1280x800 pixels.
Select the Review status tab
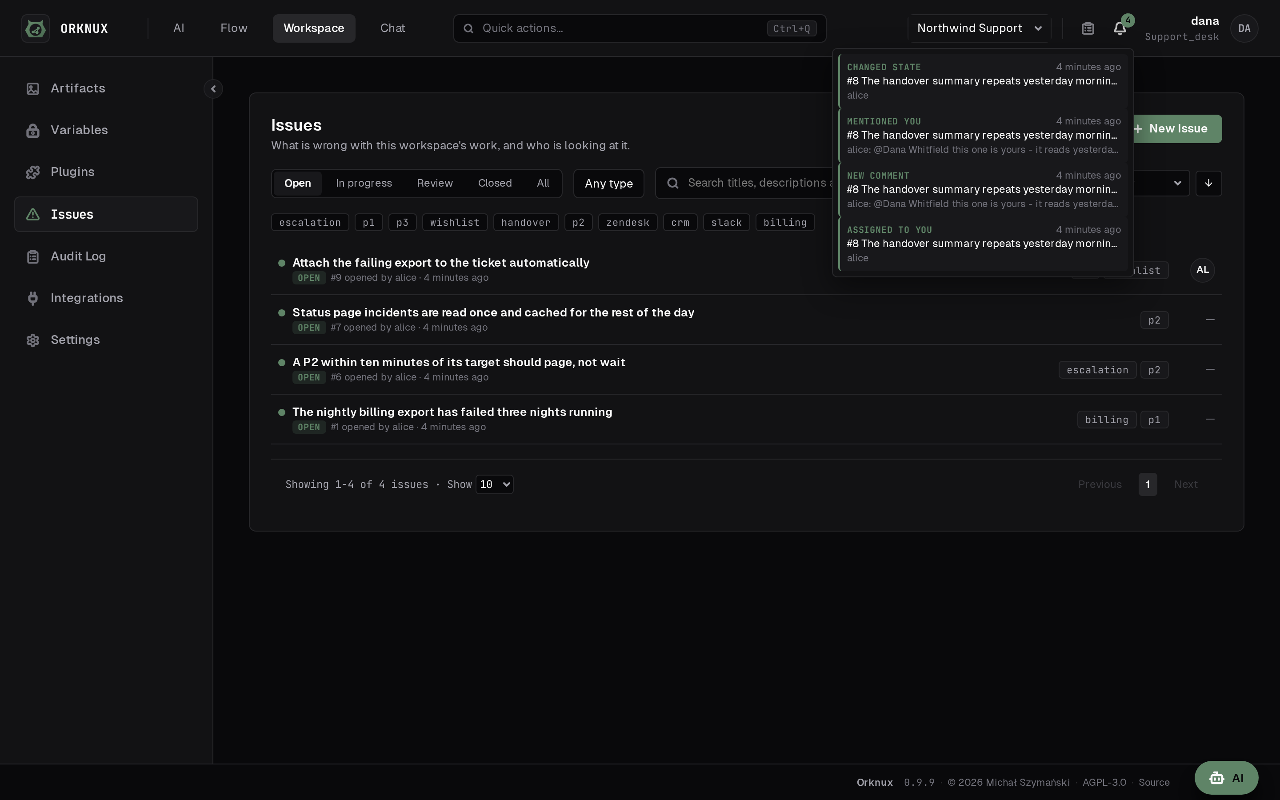click(435, 183)
